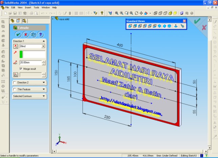Click the Reverse Direction icon beside Blind
This screenshot has height=158, width=218.
[16, 46]
